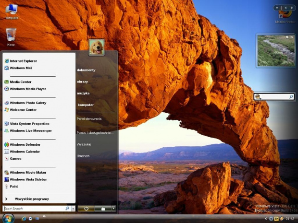The image size is (298, 223).
Task: Launch Vista System Properties
Action: (x=27, y=124)
